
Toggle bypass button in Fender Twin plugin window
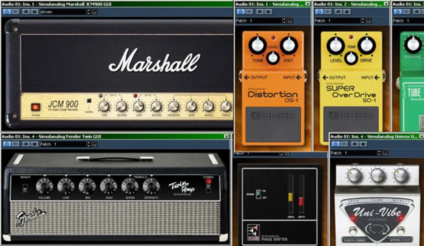(16, 144)
